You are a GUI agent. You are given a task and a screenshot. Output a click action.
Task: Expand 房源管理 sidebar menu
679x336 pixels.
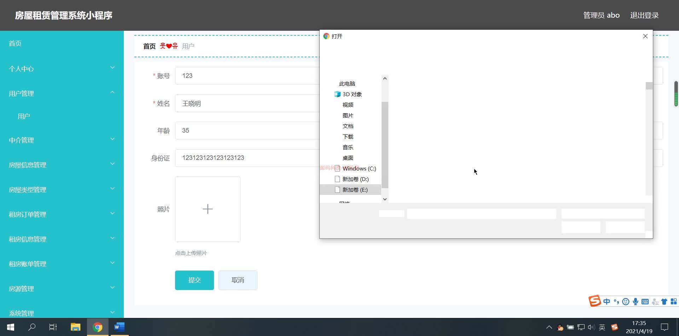(x=62, y=288)
